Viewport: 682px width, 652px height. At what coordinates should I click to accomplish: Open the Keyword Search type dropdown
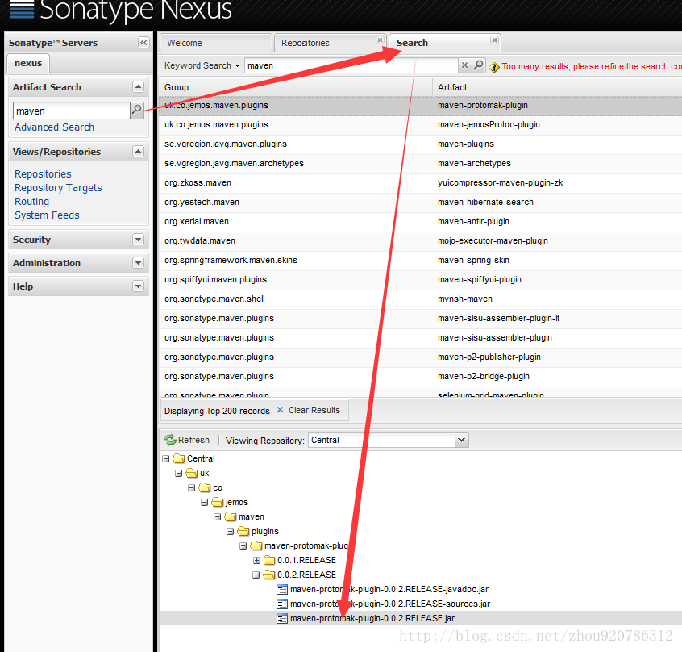tap(202, 65)
